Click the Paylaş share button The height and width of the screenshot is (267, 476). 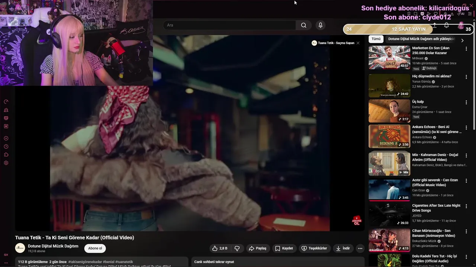point(257,248)
